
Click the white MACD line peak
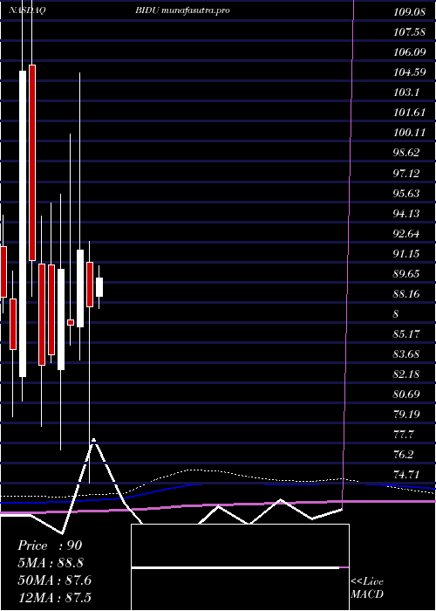pyautogui.click(x=93, y=441)
